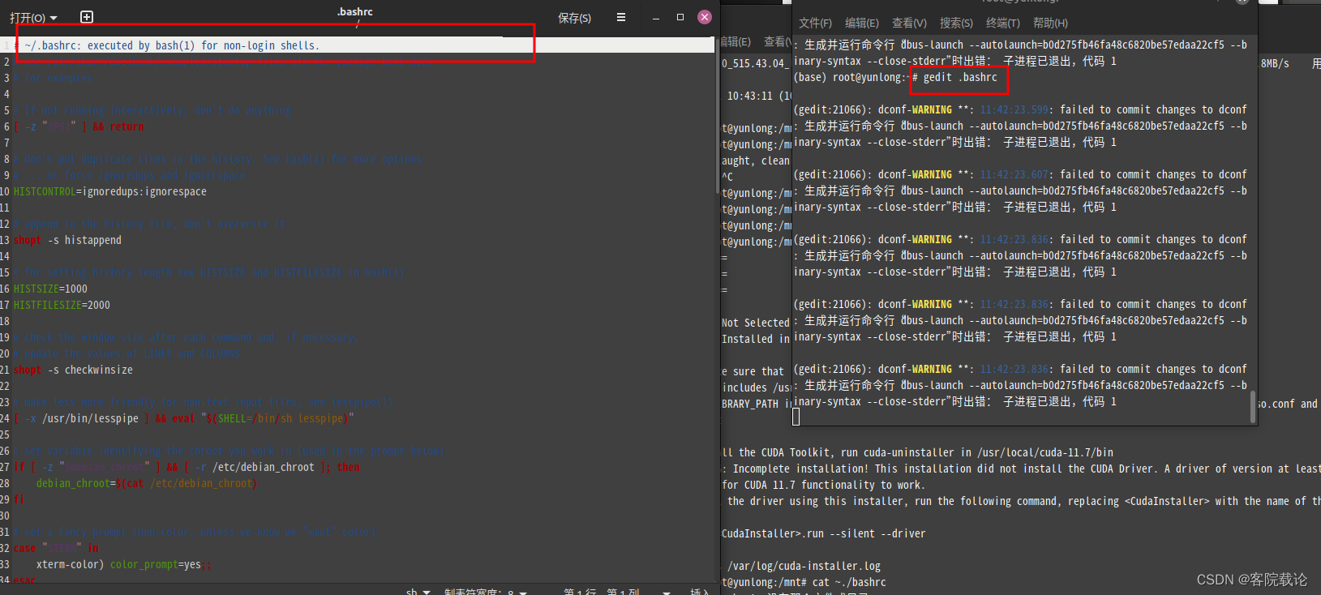Viewport: 1321px width, 595px height.
Task: Click the HISTCONTROL=ignoredups:ignorespace line
Action: point(110,191)
